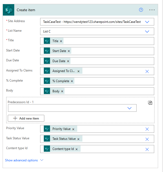Click the % Complete field label

pyautogui.click(x=15, y=81)
